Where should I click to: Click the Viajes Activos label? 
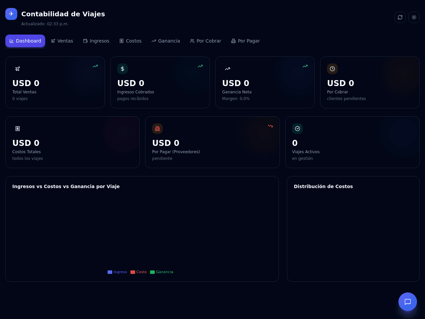coord(306,152)
